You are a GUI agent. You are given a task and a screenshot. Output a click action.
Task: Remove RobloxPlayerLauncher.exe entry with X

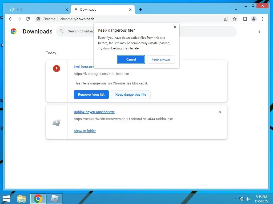pos(220,112)
